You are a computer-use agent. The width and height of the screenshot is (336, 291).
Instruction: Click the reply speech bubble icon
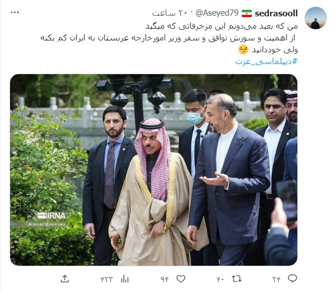click(292, 279)
